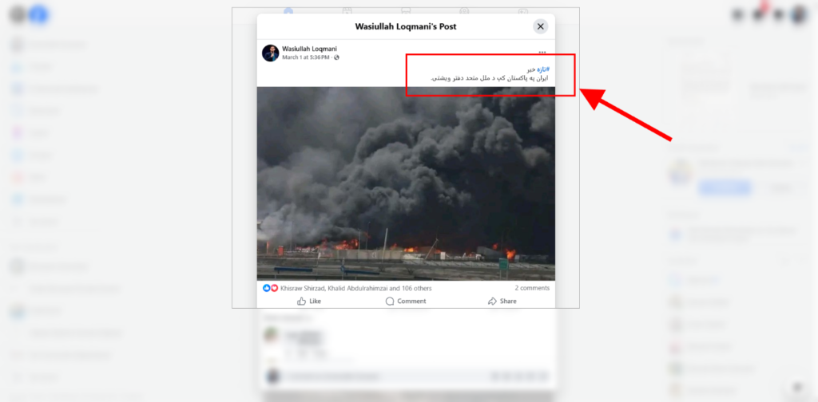Open the three-dot post options menu
818x402 pixels.
coord(542,52)
